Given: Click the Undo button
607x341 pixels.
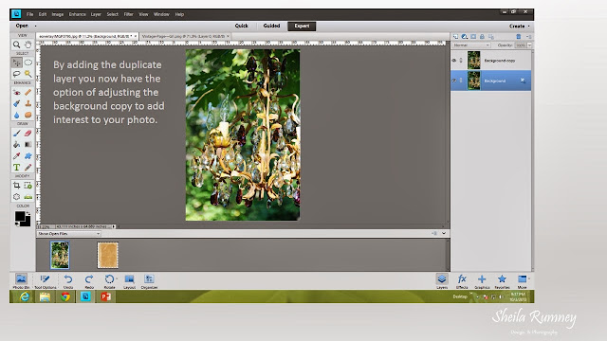Looking at the screenshot, I should (x=68, y=281).
